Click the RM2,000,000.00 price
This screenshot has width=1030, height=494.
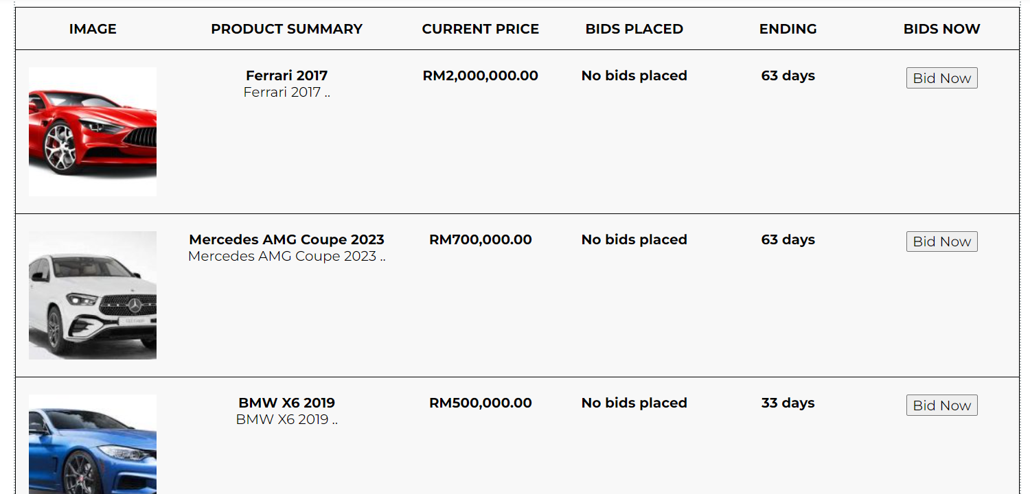[480, 75]
